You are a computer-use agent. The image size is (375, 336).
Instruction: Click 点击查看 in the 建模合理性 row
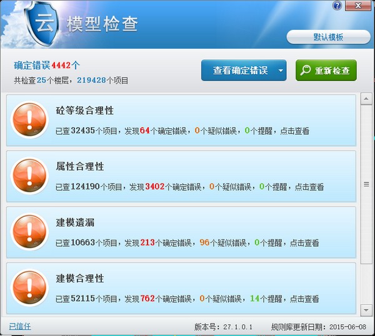tap(303, 299)
